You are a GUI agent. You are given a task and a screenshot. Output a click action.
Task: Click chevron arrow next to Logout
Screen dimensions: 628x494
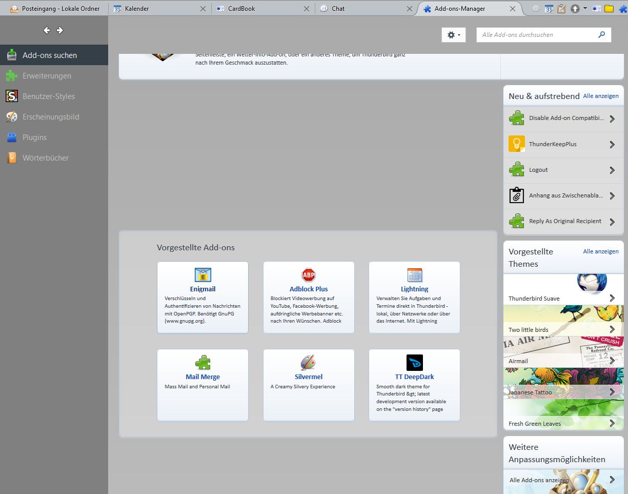[x=612, y=170]
